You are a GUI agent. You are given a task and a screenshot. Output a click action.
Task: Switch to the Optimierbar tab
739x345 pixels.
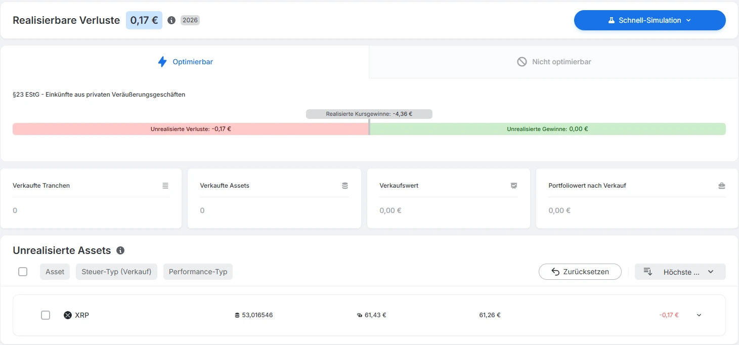[x=185, y=62]
